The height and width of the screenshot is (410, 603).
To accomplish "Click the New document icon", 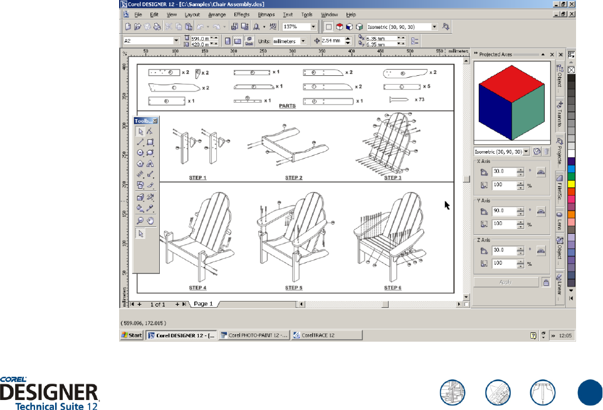I will [128, 26].
